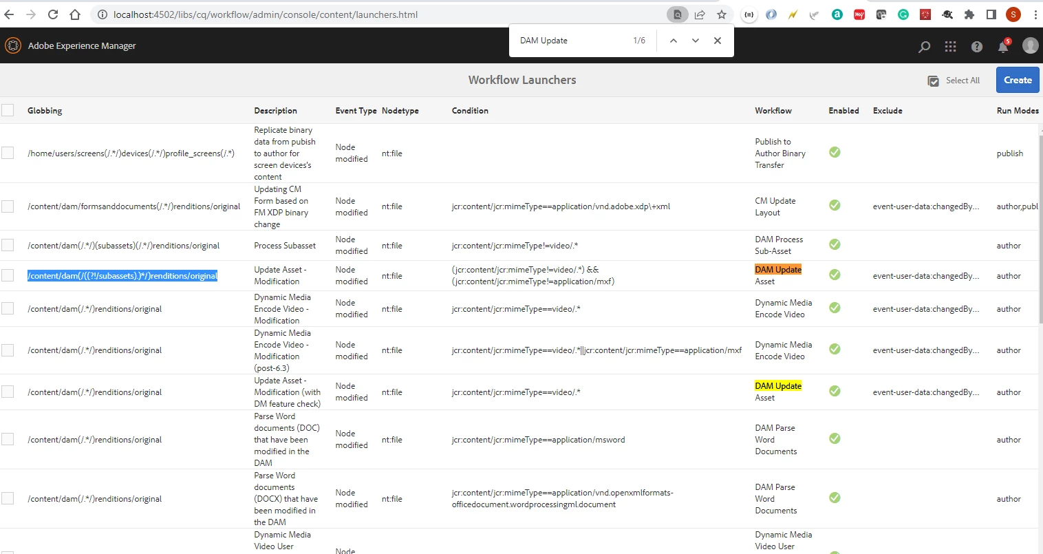Image resolution: width=1043 pixels, height=554 pixels.
Task: Go to previous find result arrow
Action: click(674, 41)
